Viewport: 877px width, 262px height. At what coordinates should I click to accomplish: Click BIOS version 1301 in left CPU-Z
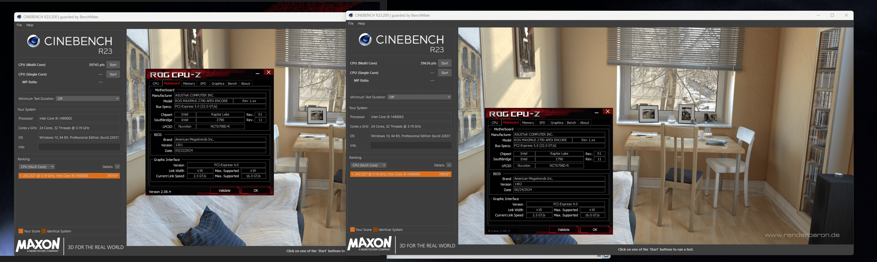click(220, 145)
